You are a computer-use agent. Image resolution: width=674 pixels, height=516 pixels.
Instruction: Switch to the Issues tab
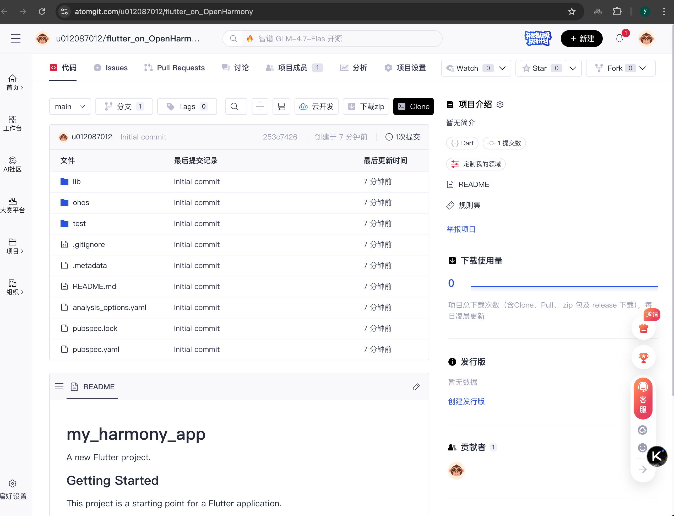(111, 68)
